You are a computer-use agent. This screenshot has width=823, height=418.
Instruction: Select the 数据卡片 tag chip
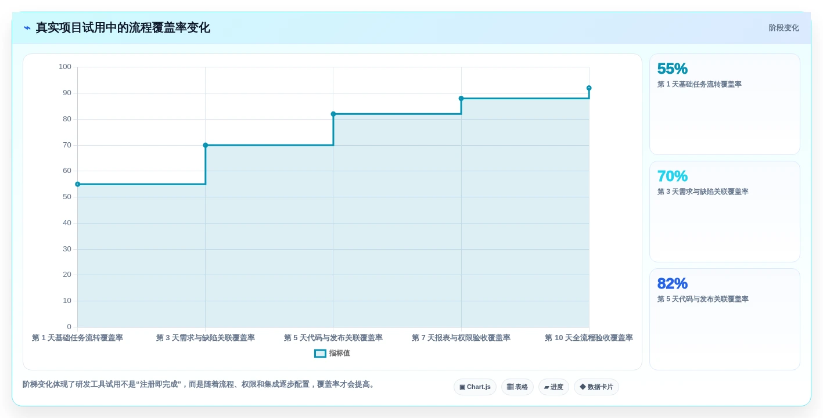596,387
